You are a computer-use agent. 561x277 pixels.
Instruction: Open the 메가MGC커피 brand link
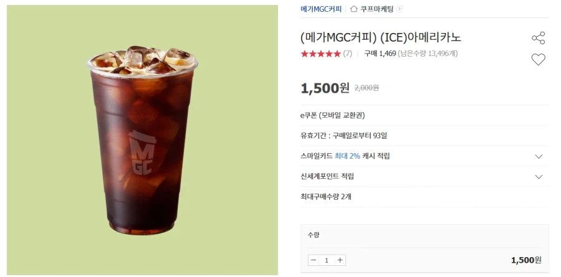321,9
